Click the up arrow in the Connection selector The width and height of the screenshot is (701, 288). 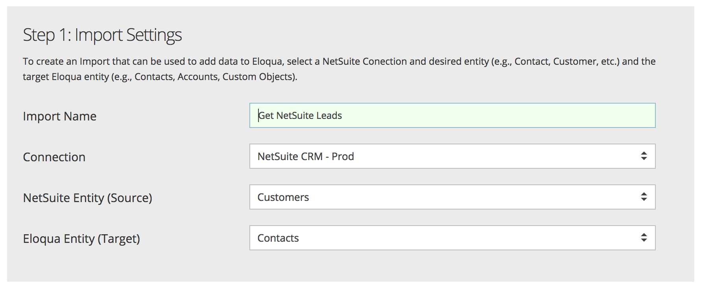[x=644, y=153]
